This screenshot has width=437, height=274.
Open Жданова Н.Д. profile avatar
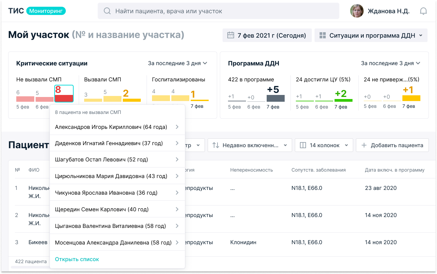point(357,11)
